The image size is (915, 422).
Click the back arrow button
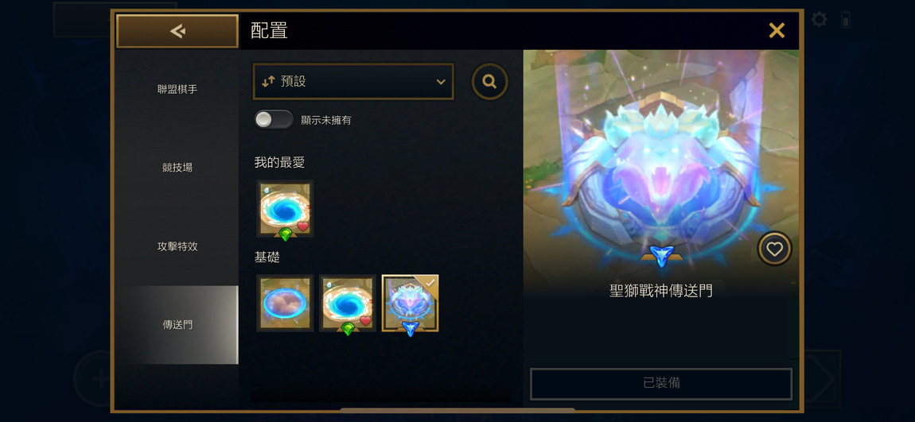click(177, 31)
